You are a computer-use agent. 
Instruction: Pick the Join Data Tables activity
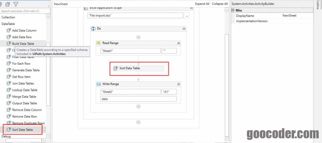click(x=23, y=83)
